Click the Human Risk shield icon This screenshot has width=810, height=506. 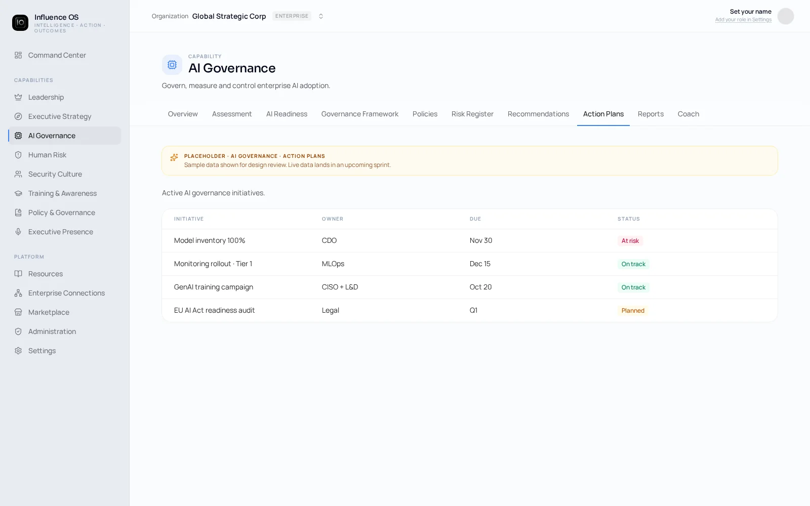[x=18, y=155]
